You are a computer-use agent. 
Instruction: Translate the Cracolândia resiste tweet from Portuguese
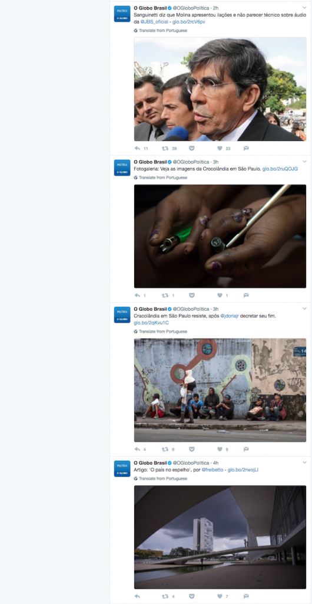click(161, 331)
